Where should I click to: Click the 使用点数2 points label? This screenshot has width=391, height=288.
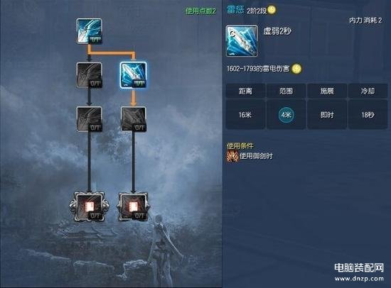[200, 11]
